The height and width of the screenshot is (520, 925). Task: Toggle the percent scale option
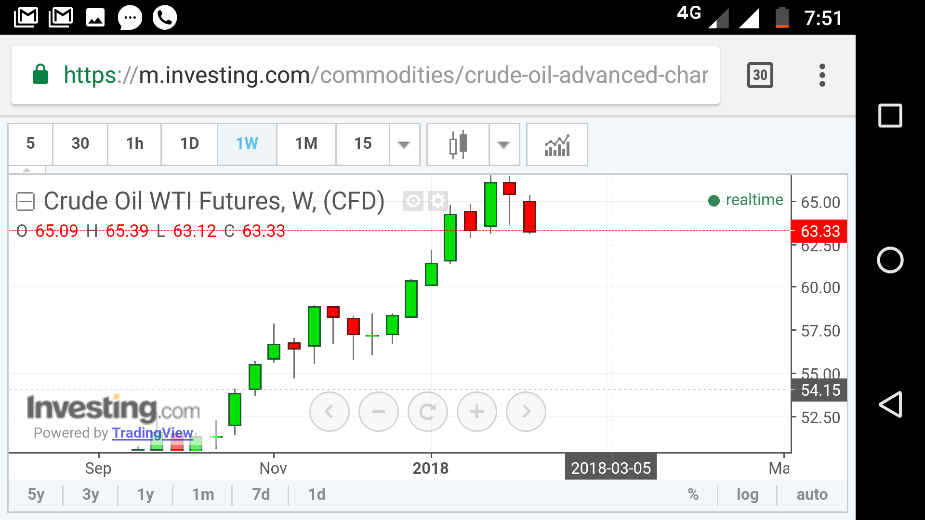coord(693,494)
